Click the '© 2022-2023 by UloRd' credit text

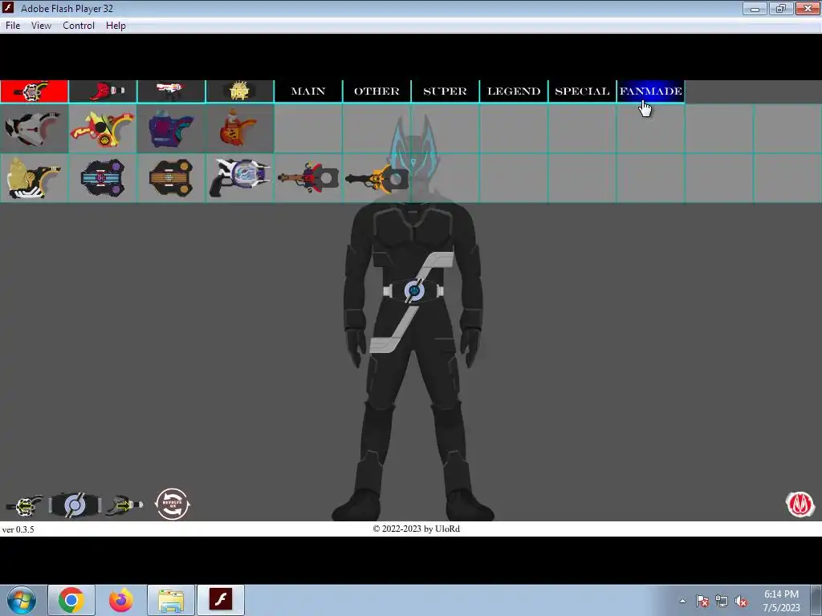(x=417, y=529)
